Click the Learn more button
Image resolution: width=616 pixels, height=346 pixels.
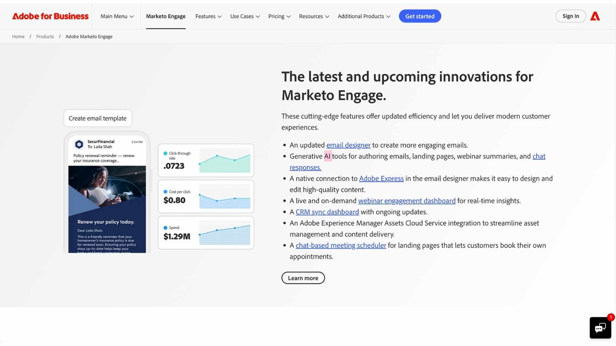tap(303, 278)
